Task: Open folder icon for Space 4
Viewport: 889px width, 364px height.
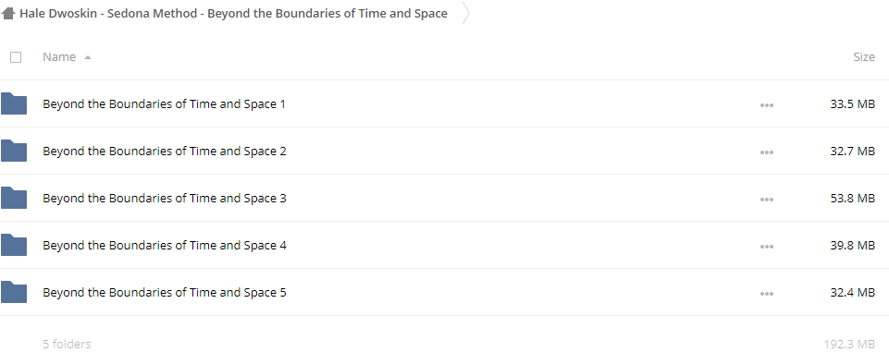Action: 14,245
